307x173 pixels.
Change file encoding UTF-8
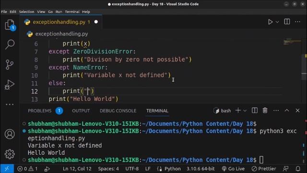(132, 169)
